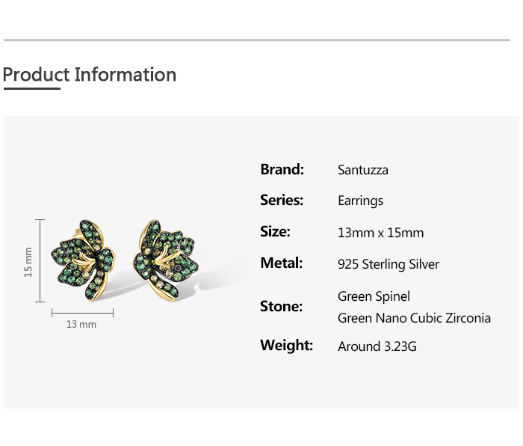Click the Stone label
This screenshot has width=523, height=446.
[x=281, y=306]
